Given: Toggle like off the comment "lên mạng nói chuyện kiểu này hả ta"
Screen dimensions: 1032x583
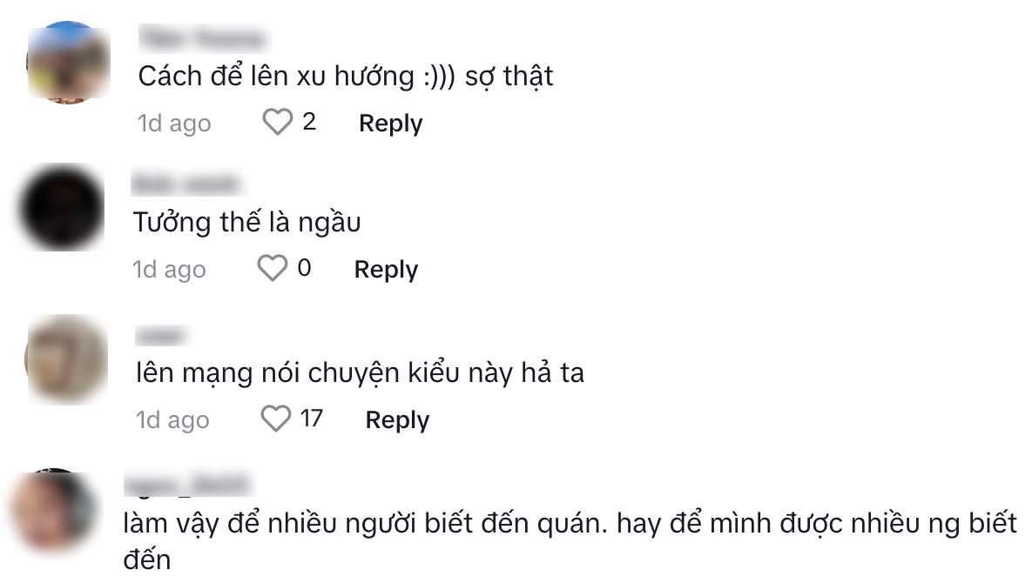Looking at the screenshot, I should point(276,419).
